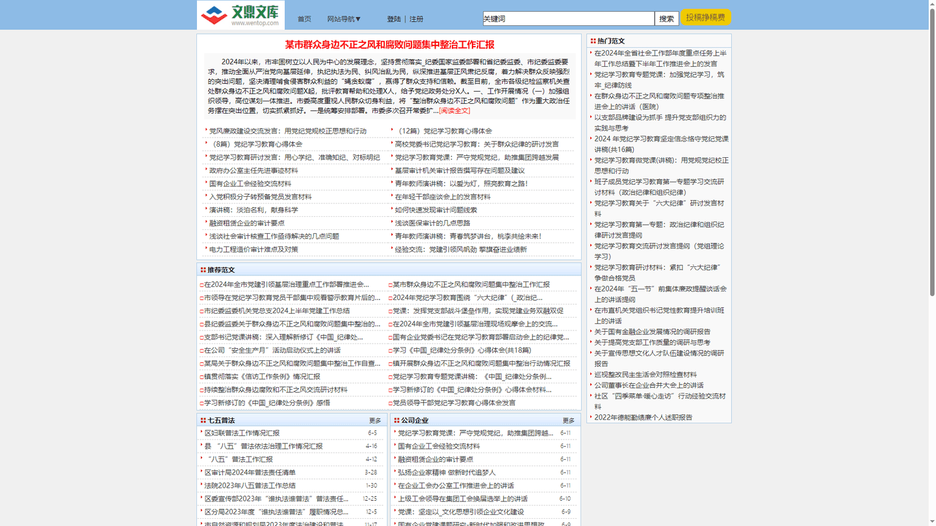The image size is (936, 526).
Task: Click the 投稿挣稿费 yellow button
Action: [706, 18]
